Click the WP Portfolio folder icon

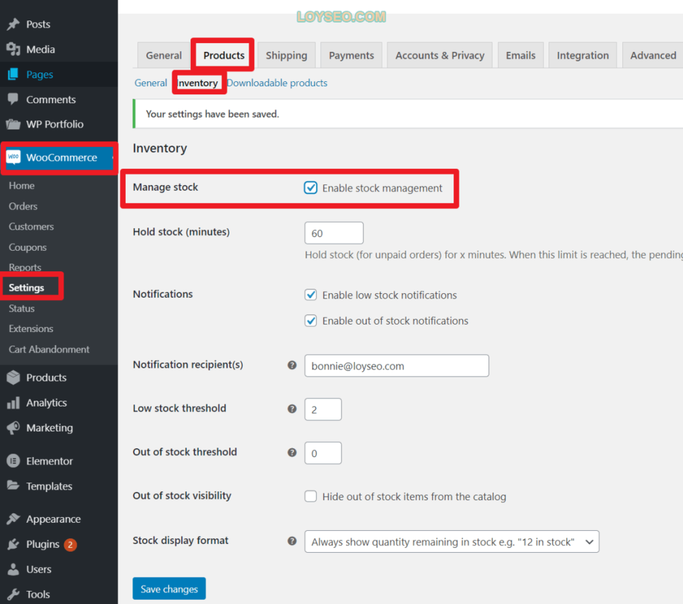click(14, 124)
